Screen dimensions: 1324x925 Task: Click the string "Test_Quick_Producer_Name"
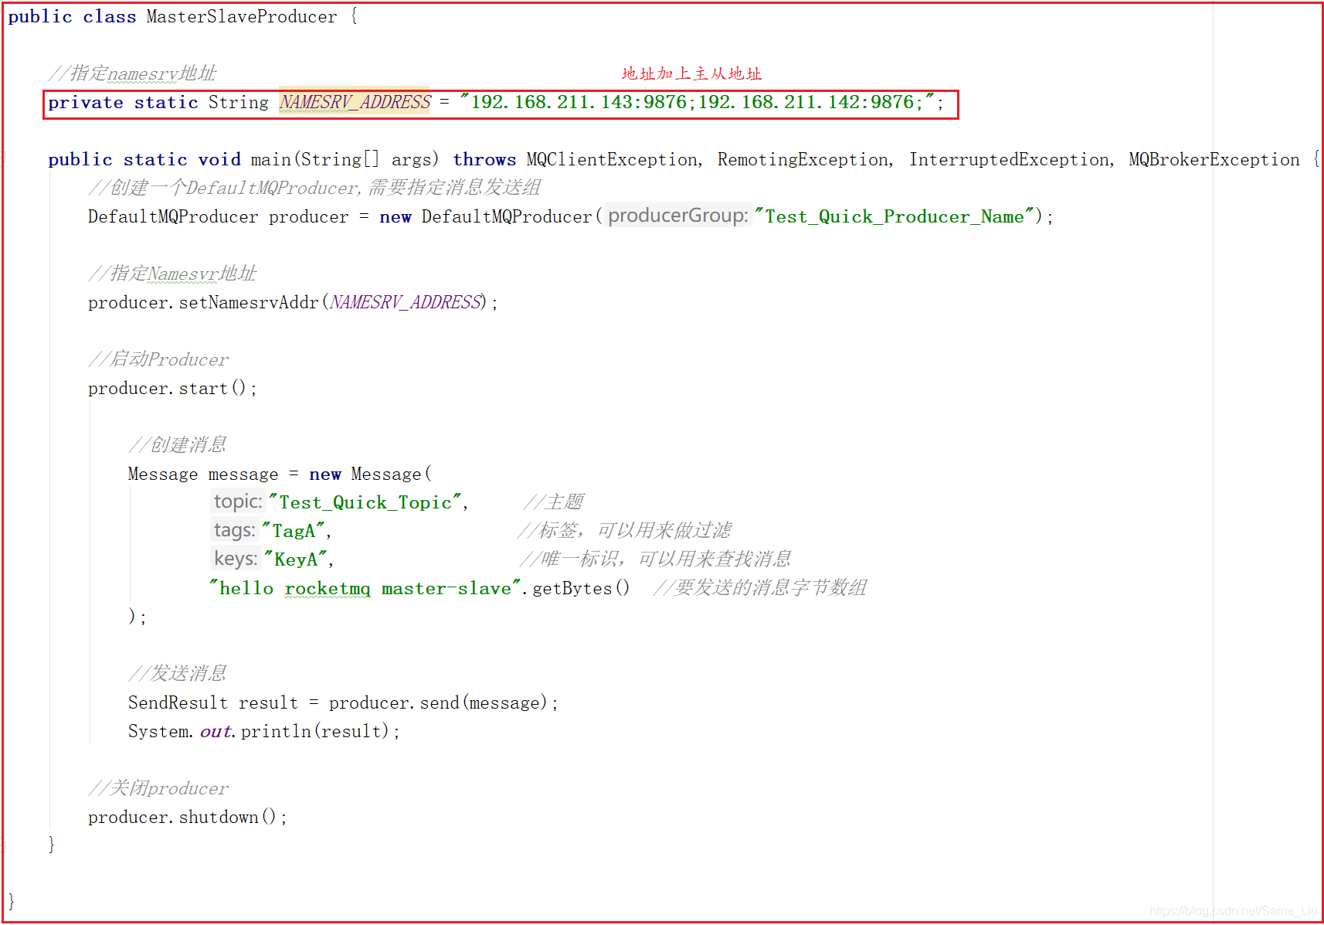pos(895,216)
